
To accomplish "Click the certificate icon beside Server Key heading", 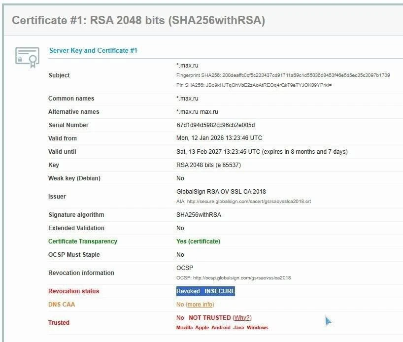I will click(x=27, y=57).
